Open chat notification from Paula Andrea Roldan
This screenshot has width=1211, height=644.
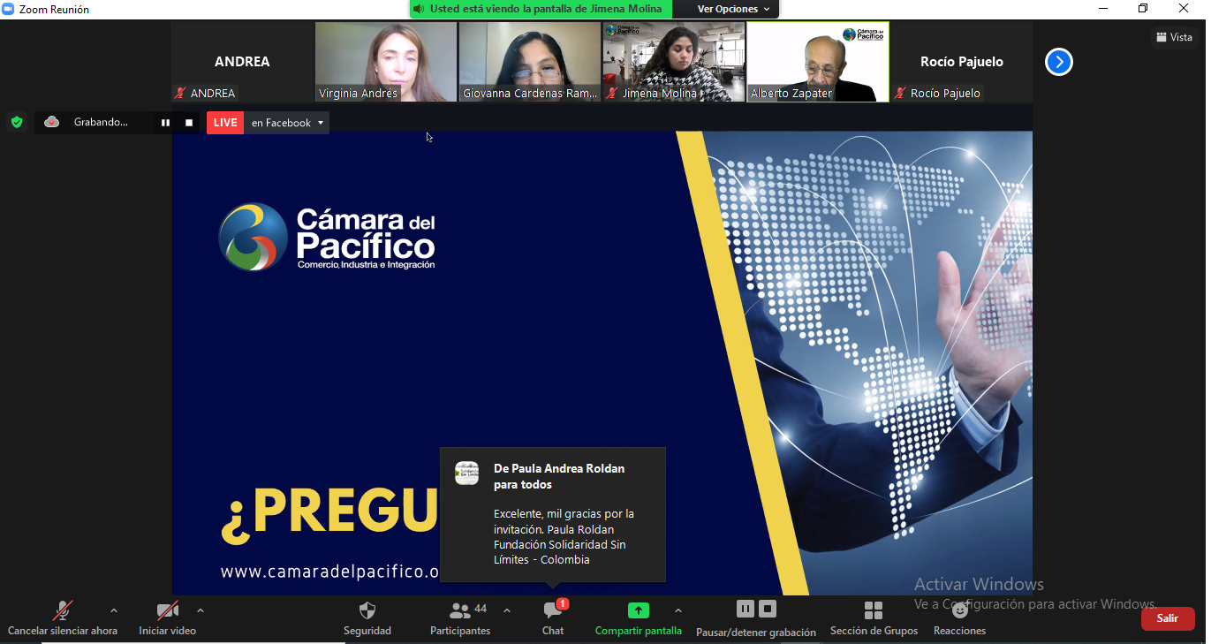pyautogui.click(x=553, y=514)
